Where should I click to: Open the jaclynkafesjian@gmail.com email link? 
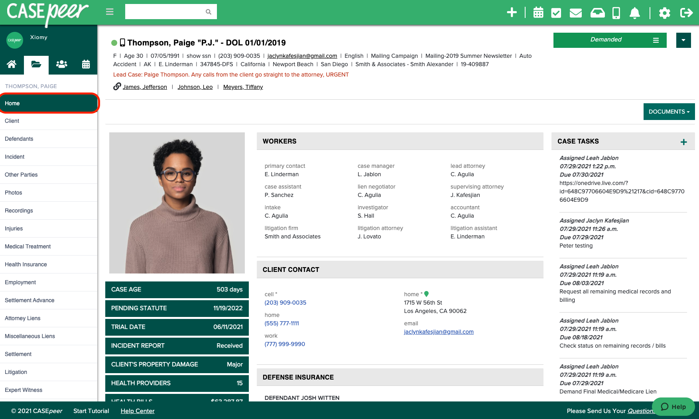coord(303,56)
